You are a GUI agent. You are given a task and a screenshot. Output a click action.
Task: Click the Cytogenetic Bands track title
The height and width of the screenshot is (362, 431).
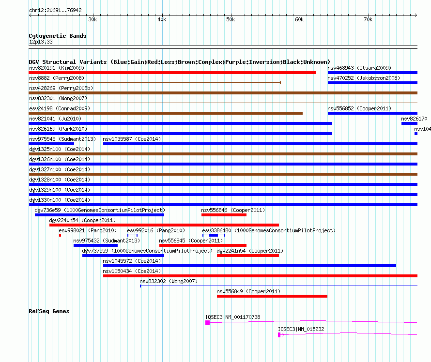pyautogui.click(x=58, y=36)
